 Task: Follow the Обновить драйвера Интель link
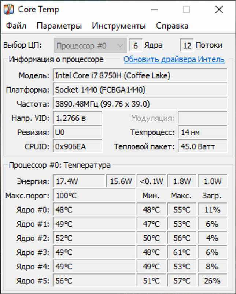pos(174,60)
